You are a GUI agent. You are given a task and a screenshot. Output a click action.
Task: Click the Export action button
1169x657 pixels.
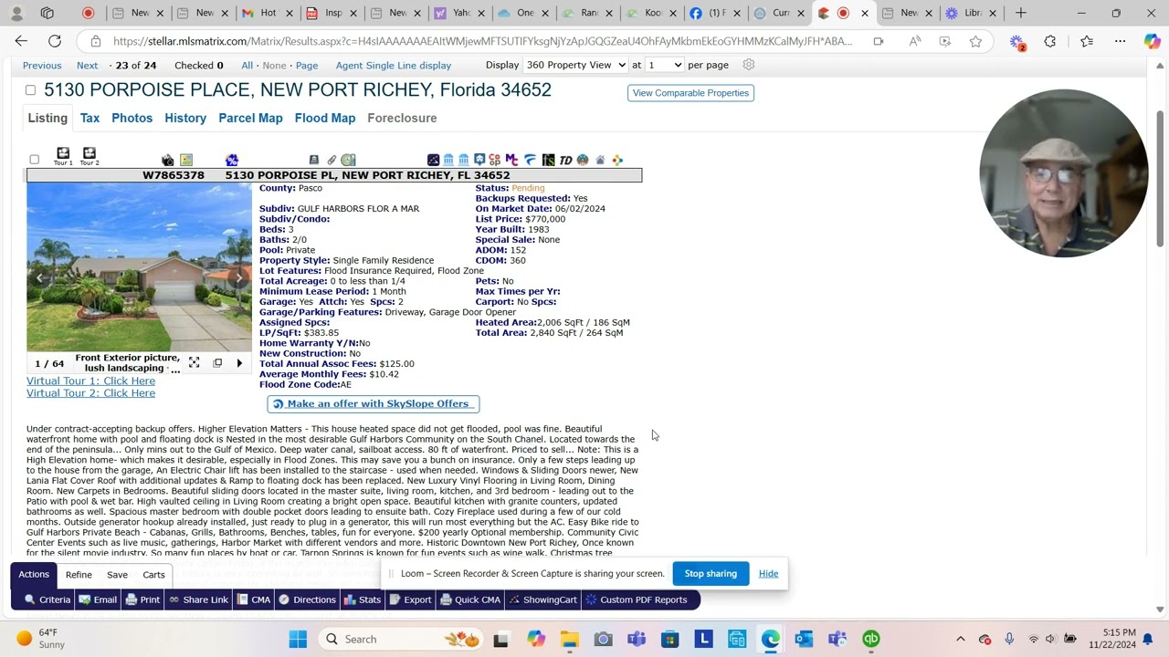[x=410, y=600]
